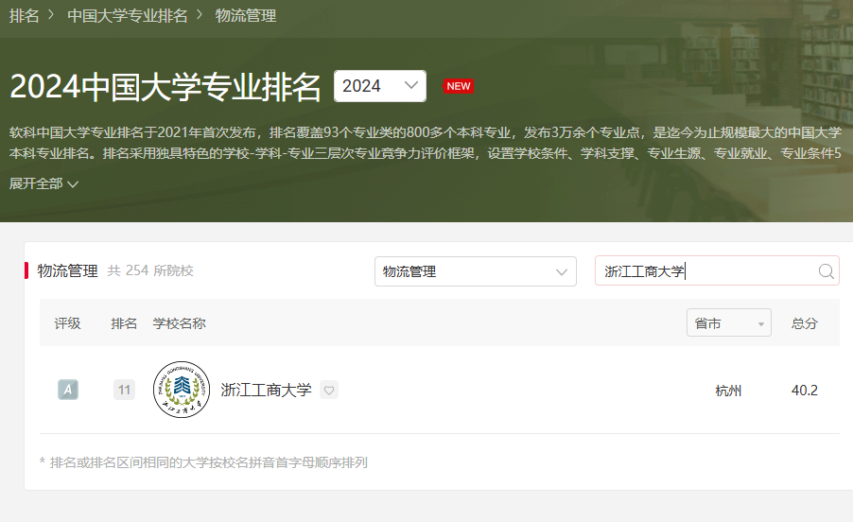Click the 评级 column header

pyautogui.click(x=67, y=323)
